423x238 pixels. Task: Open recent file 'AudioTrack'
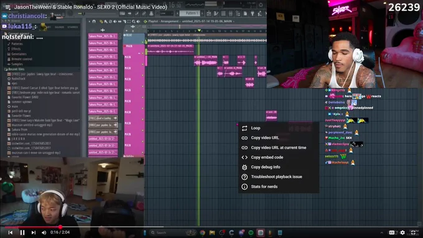(18, 79)
